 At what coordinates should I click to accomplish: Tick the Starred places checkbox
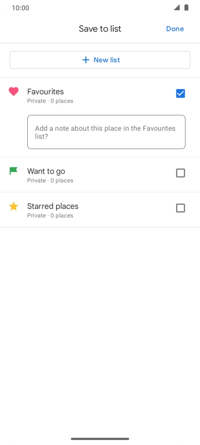tap(180, 208)
